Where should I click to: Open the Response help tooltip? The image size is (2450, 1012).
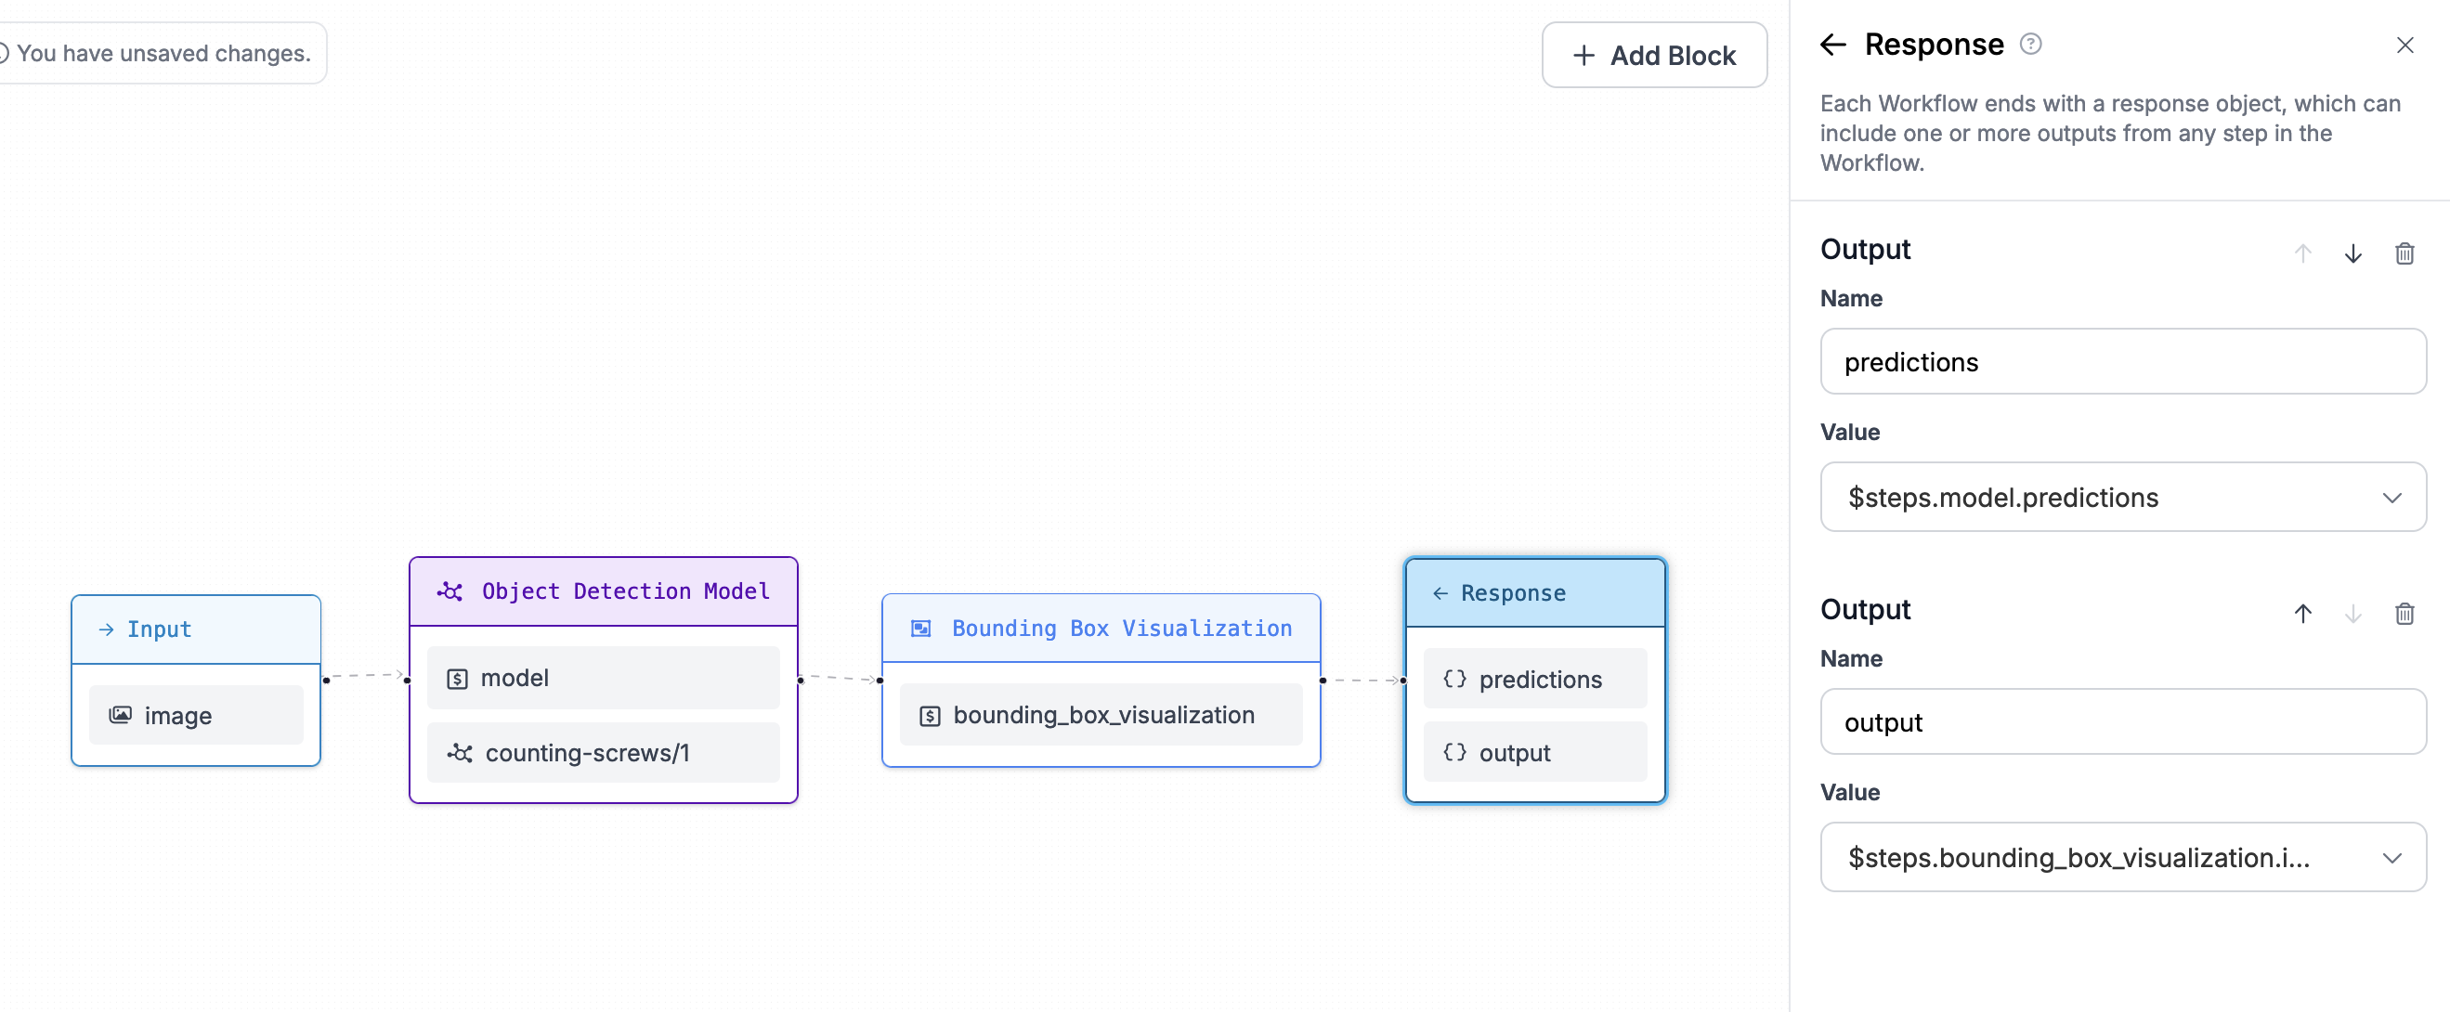[2030, 43]
